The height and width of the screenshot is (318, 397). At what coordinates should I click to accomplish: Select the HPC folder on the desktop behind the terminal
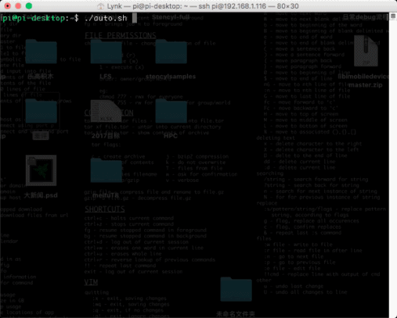(171, 111)
